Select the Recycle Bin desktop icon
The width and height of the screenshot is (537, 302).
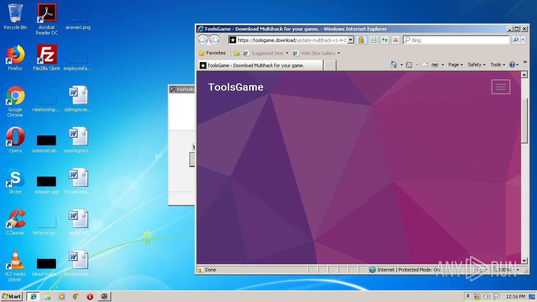click(x=15, y=17)
